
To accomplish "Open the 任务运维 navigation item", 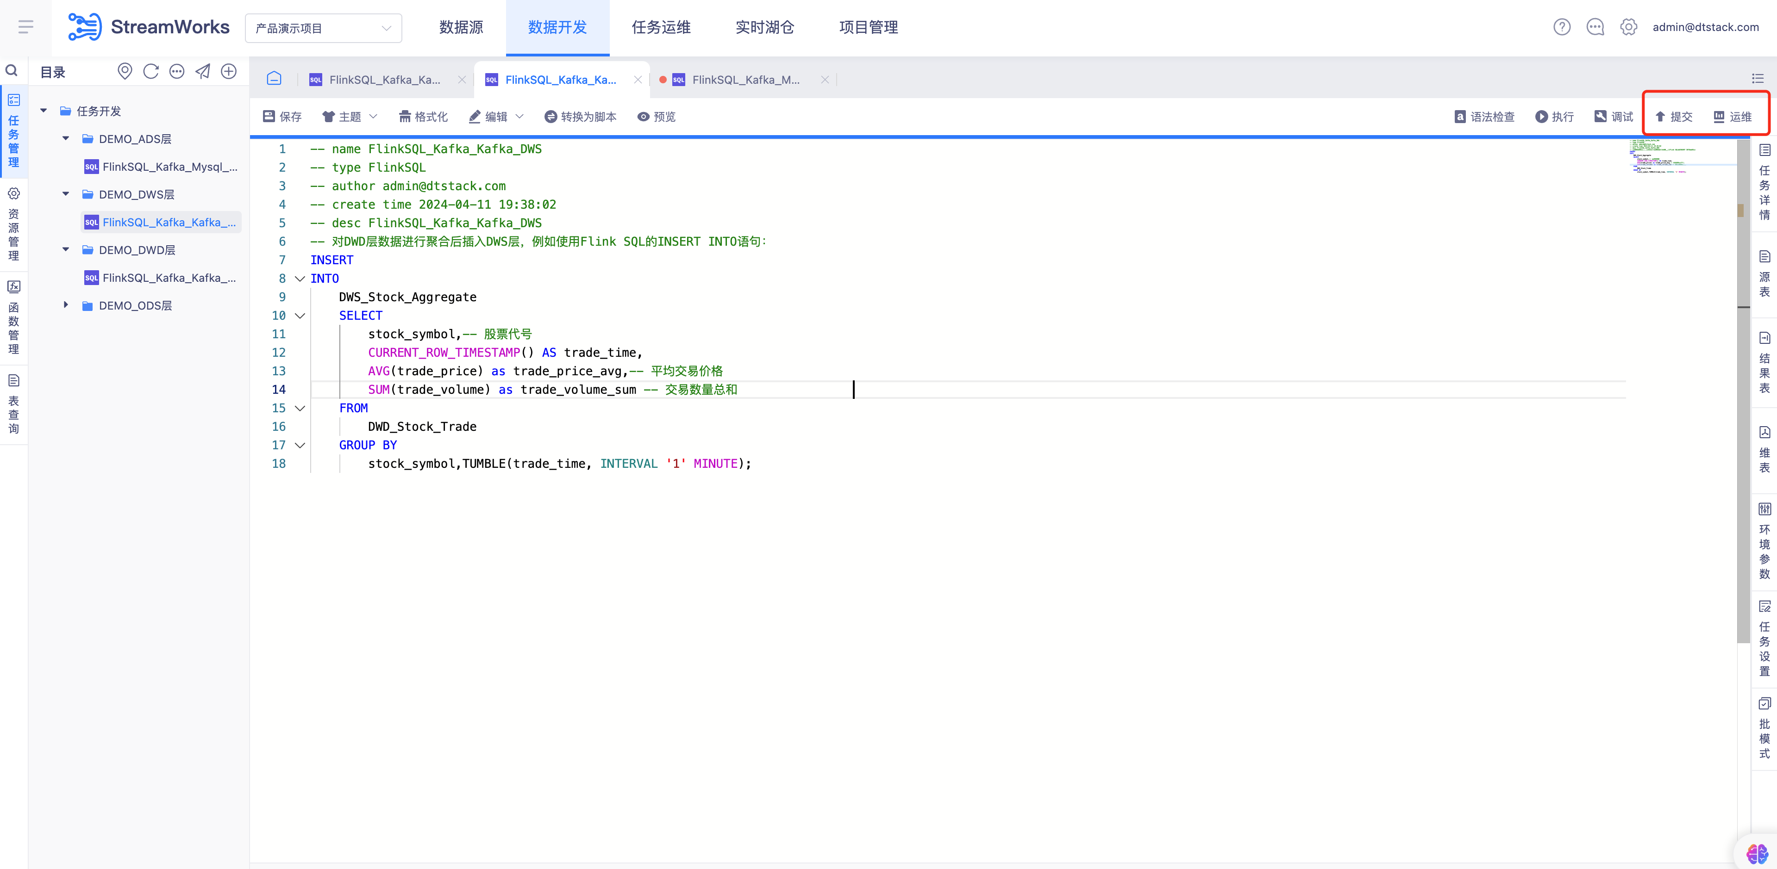I will click(661, 28).
